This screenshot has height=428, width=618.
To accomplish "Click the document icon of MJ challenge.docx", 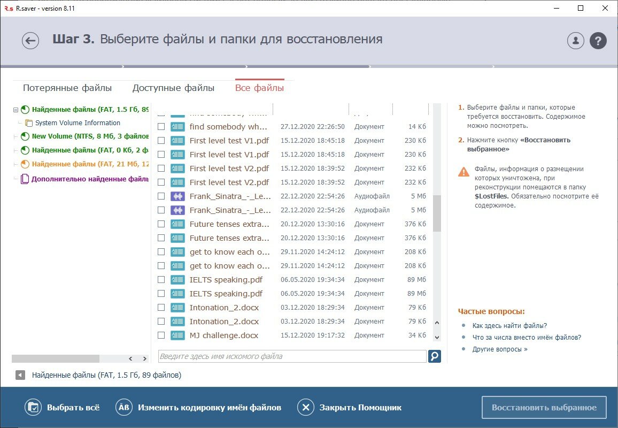I will click(177, 335).
